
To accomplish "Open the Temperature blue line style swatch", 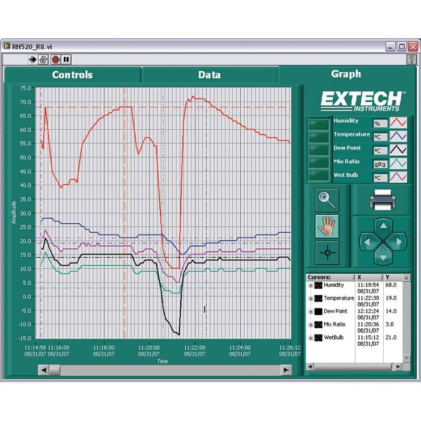I will (398, 136).
